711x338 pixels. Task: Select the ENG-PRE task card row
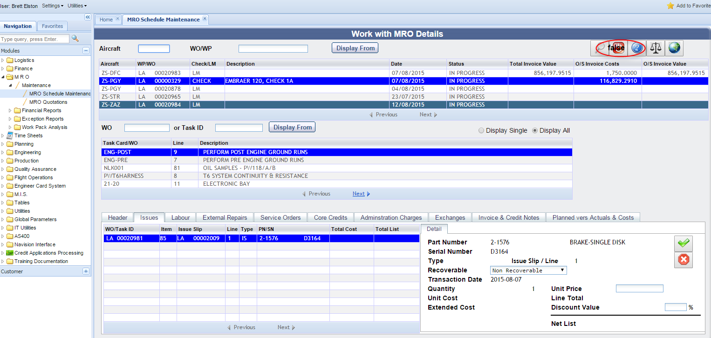click(336, 160)
